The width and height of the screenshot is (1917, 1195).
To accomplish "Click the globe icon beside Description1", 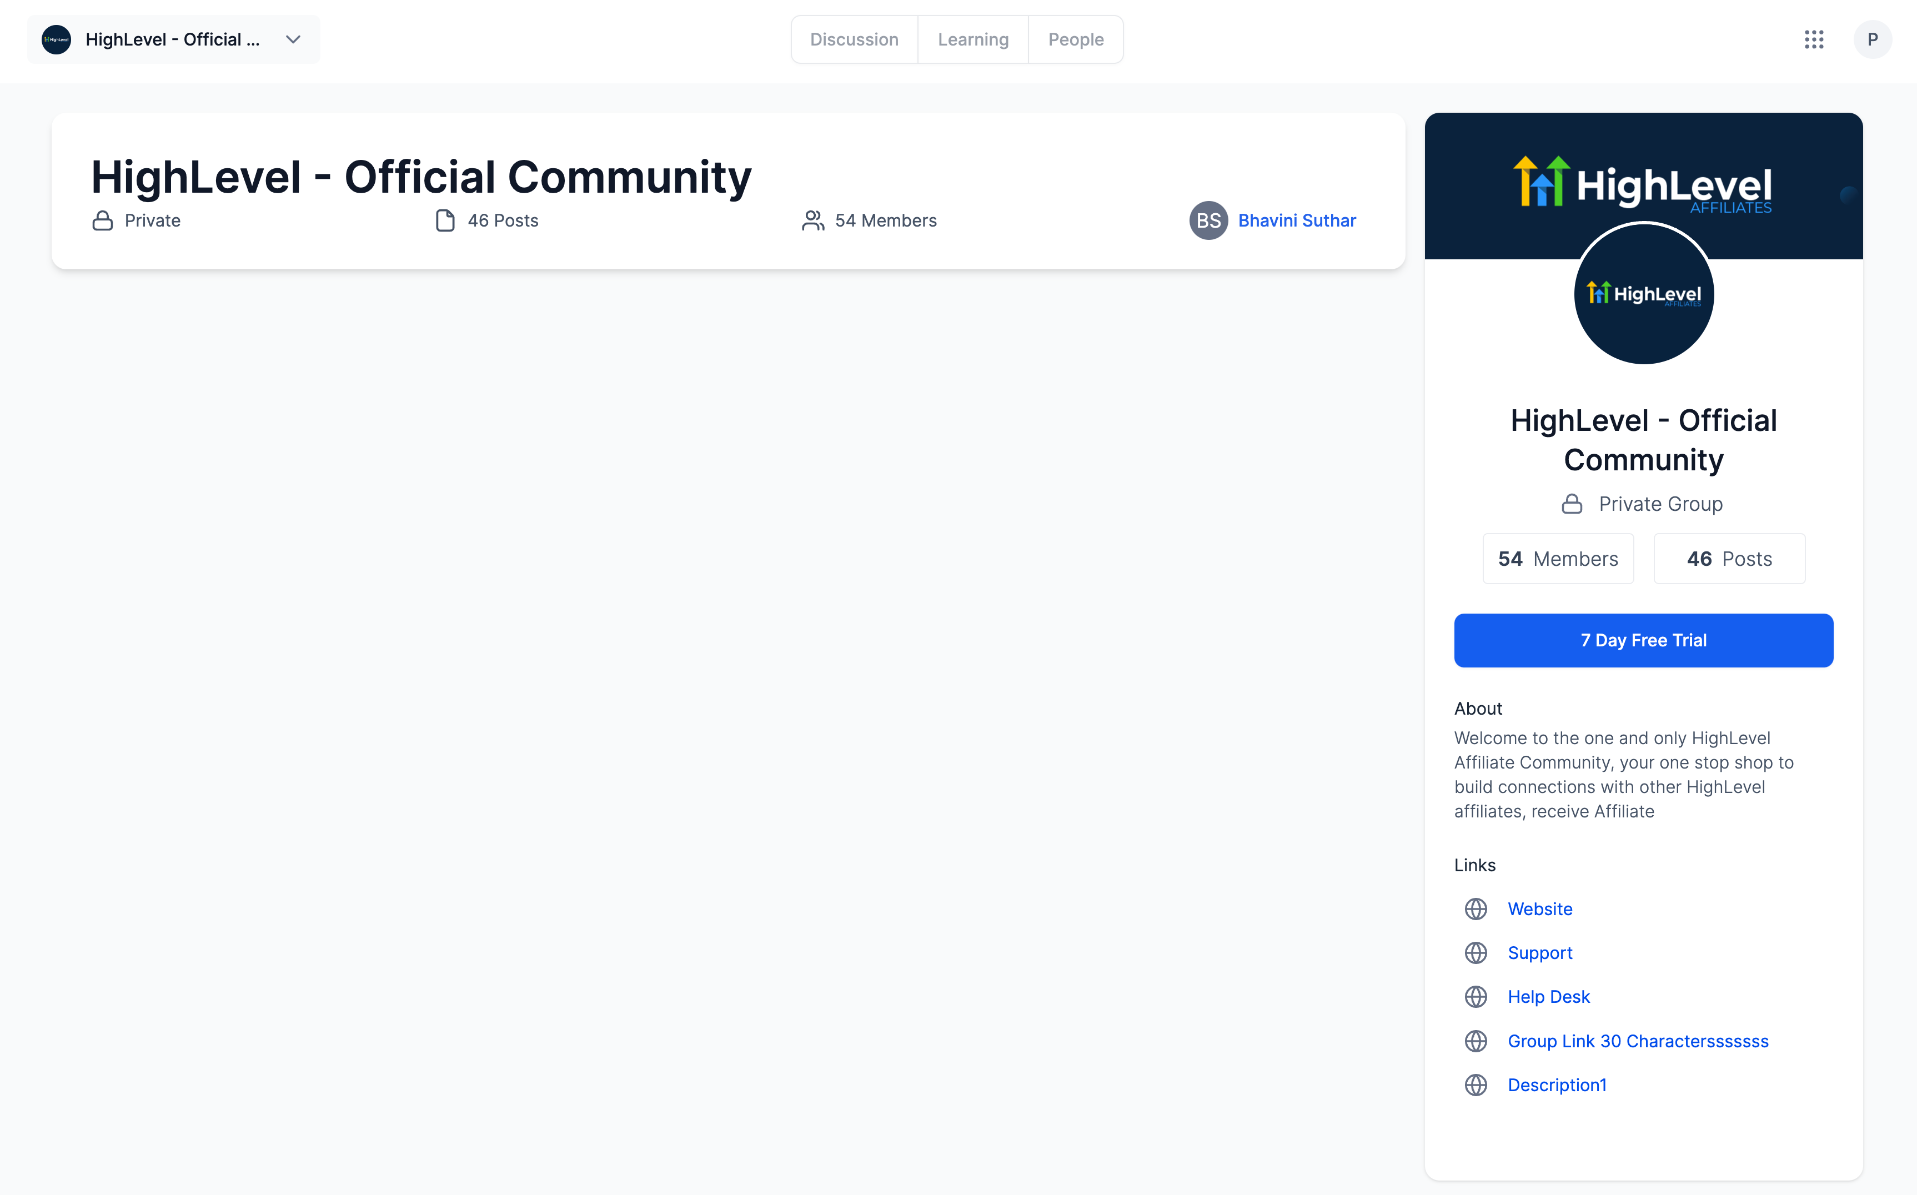I will [1476, 1085].
